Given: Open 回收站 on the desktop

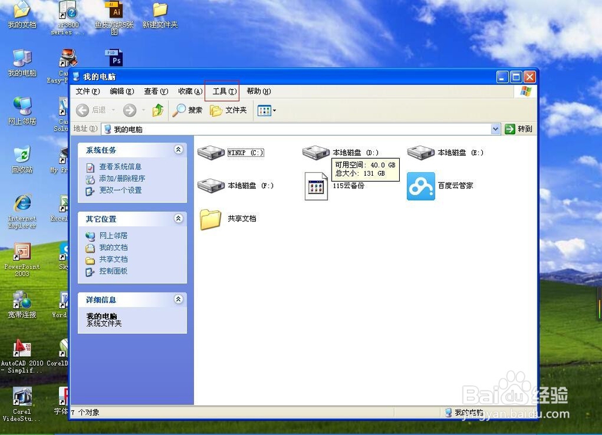Looking at the screenshot, I should click(x=23, y=158).
